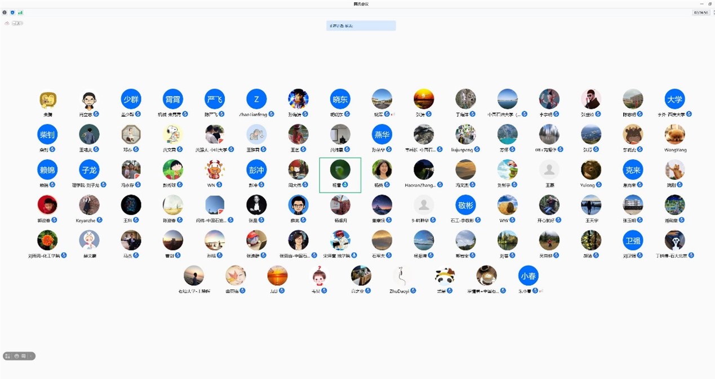Open the blue security shield icon
Image resolution: width=715 pixels, height=379 pixels.
(12, 12)
